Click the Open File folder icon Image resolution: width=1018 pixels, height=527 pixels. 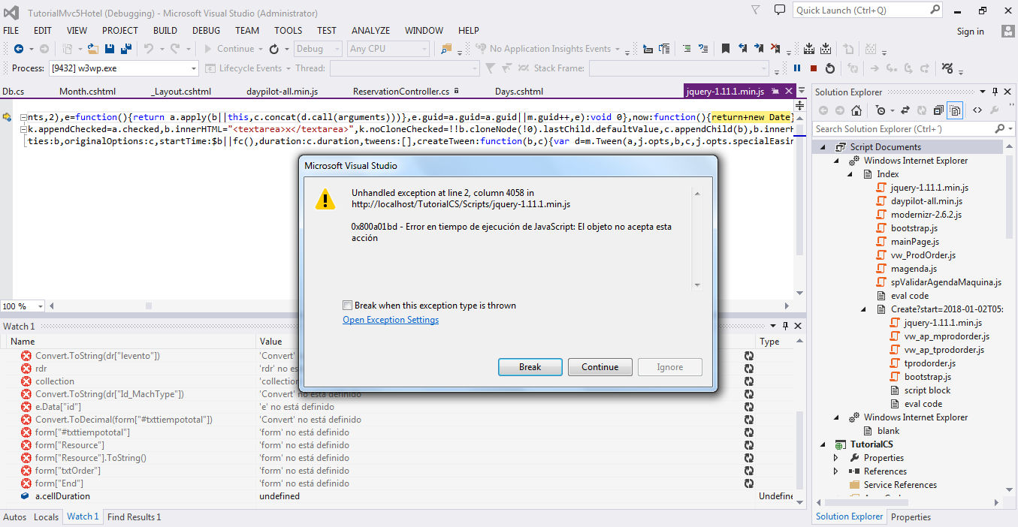pos(93,49)
